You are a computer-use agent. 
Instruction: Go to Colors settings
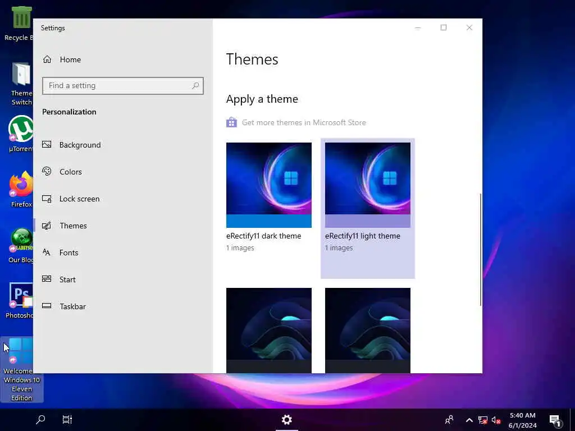[123, 172]
